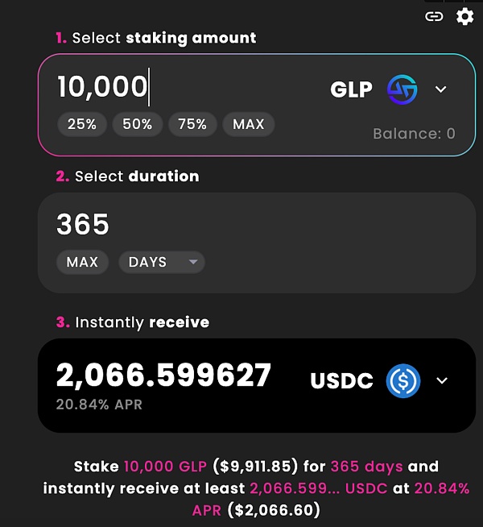The image size is (483, 527).
Task: Choose the 75% staking amount button
Action: 192,124
